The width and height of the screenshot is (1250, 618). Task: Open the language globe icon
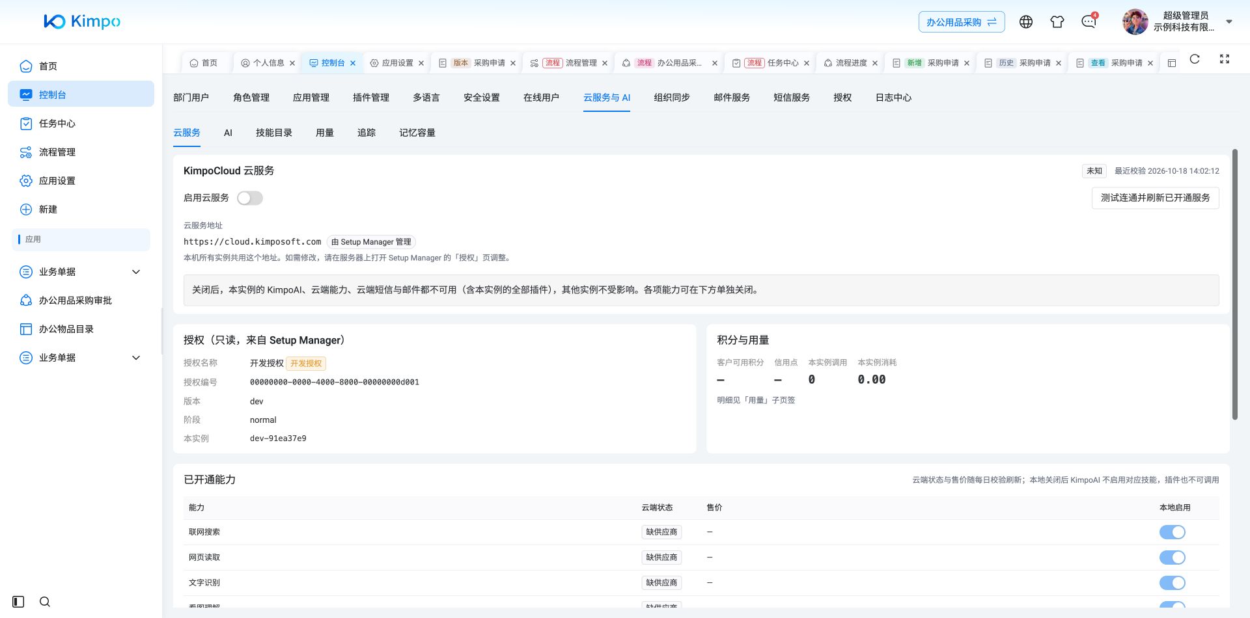coord(1026,22)
